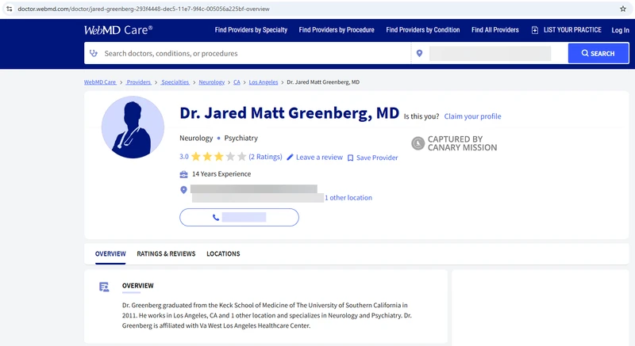Click 1 other location link
Image resolution: width=635 pixels, height=346 pixels.
click(348, 198)
